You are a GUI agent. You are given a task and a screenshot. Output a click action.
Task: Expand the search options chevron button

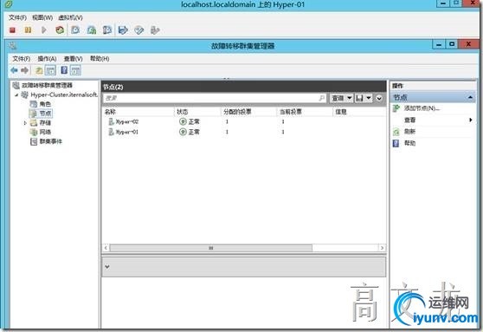pos(379,99)
